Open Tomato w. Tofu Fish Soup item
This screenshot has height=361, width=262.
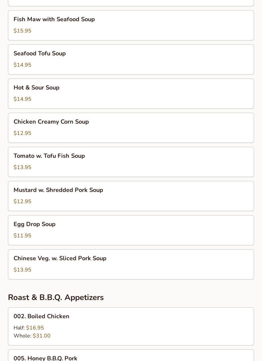point(49,156)
